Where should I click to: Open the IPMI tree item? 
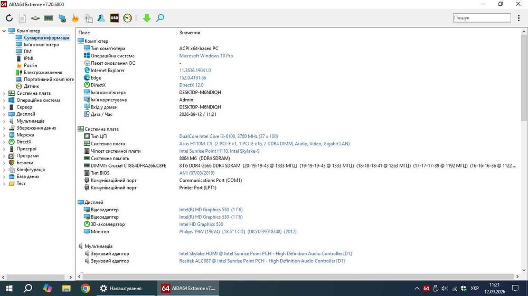(29, 58)
